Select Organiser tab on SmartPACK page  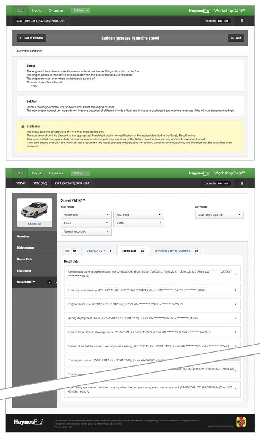56,173
